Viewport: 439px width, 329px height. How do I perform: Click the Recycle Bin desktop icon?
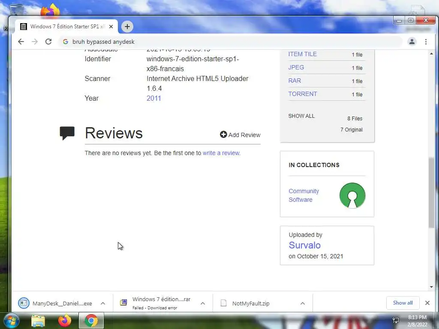tap(16, 10)
